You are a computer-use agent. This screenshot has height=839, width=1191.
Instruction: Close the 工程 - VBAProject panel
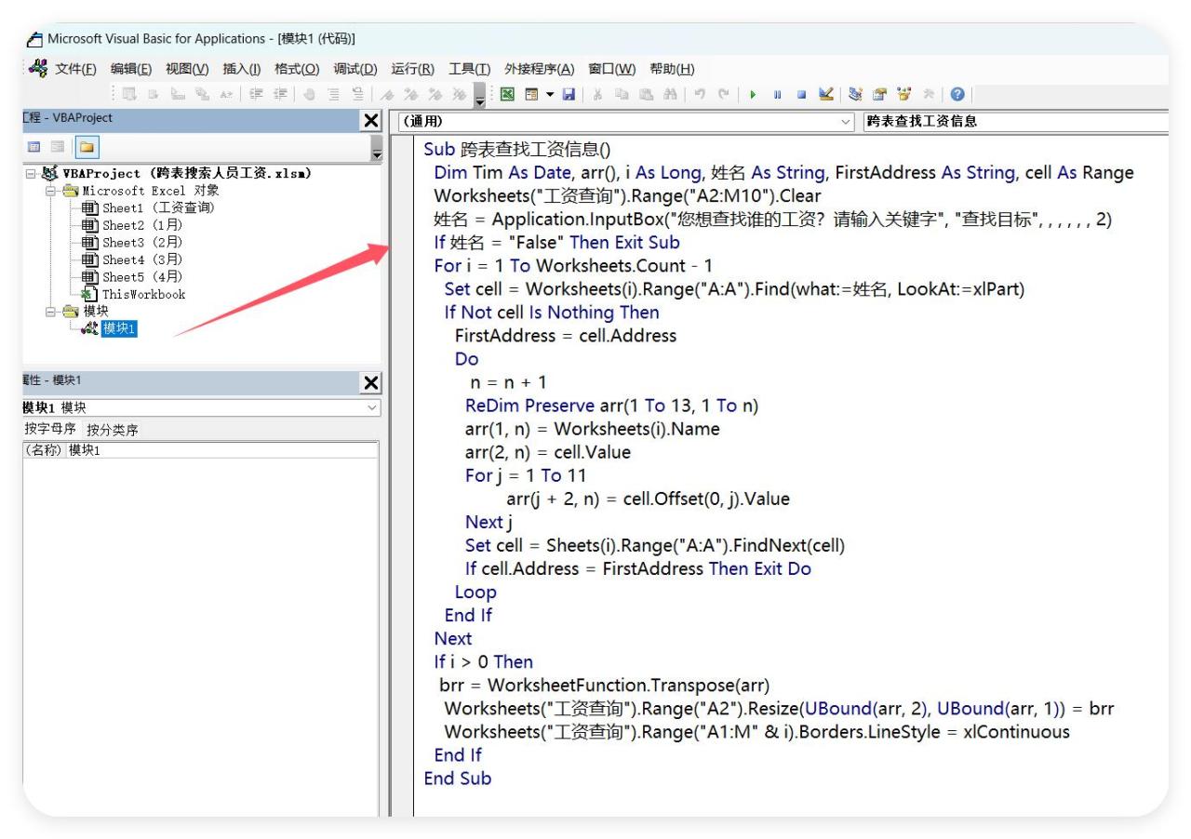pos(370,120)
